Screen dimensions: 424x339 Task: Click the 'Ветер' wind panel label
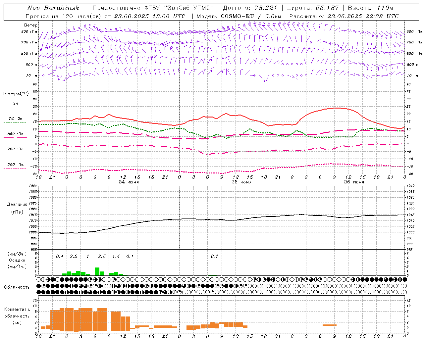coord(31,25)
